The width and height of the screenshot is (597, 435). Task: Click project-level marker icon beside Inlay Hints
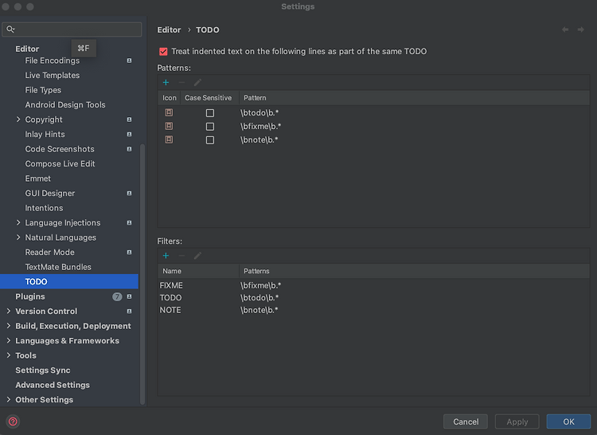[129, 135]
